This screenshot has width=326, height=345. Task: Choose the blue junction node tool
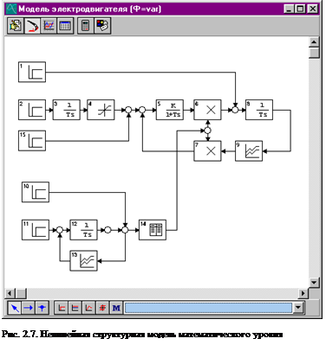pyautogui.click(x=42, y=308)
